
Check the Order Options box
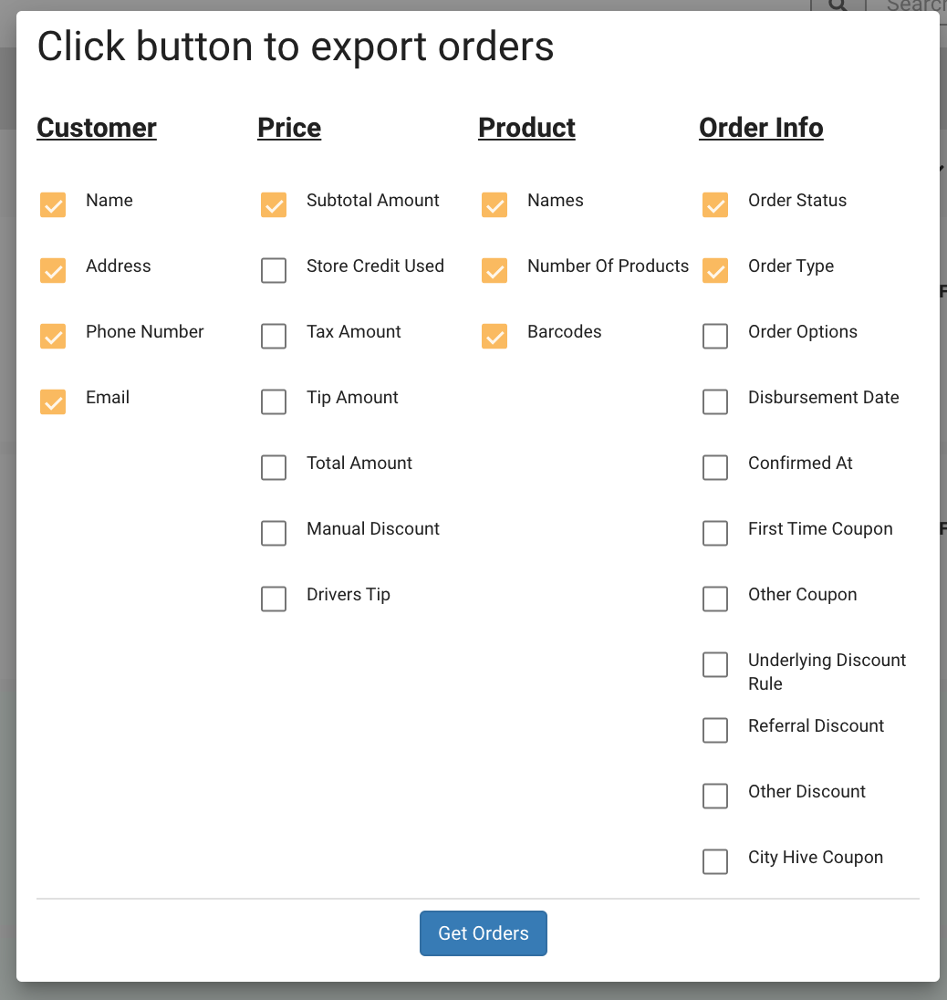point(715,336)
